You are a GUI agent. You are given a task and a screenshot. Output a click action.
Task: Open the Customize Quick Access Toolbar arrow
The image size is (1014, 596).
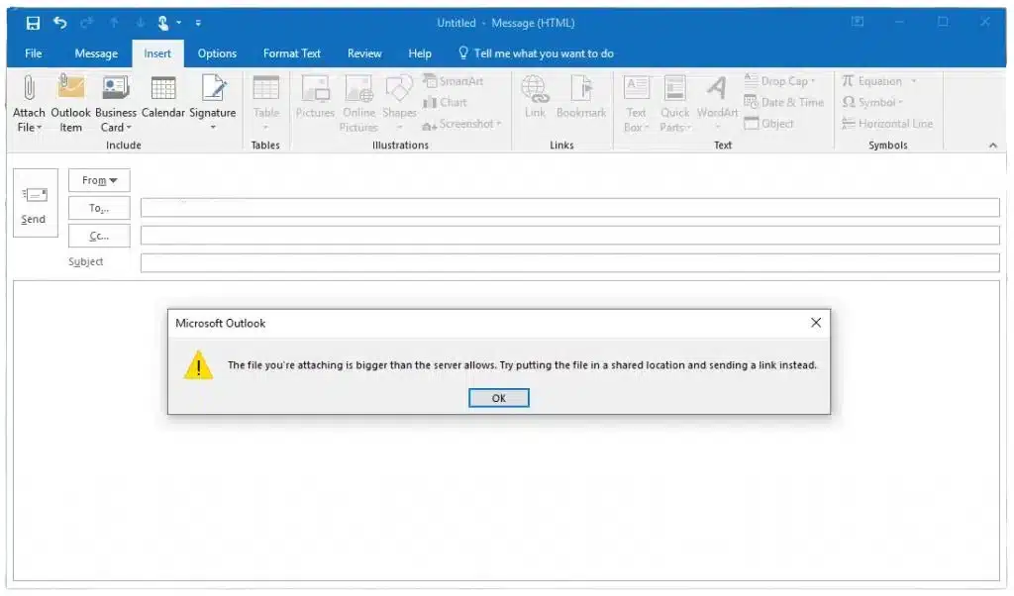click(198, 24)
